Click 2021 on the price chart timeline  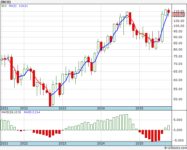coord(4,108)
